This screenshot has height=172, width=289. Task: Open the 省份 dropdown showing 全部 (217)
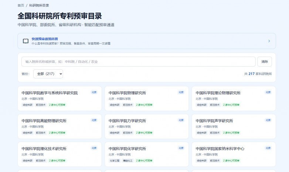(48, 74)
